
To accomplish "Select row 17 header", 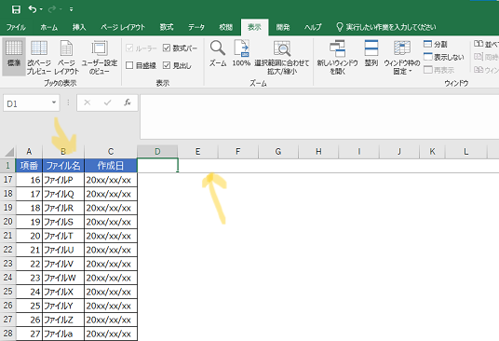I will coord(7,180).
